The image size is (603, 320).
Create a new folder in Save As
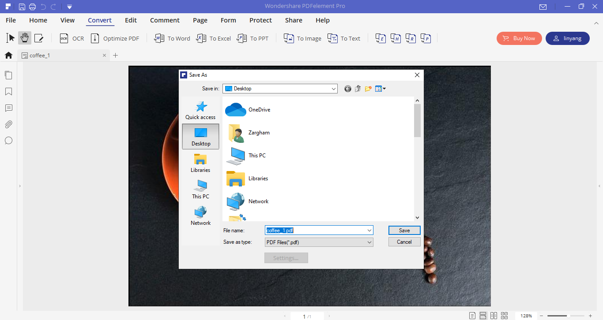pos(368,89)
